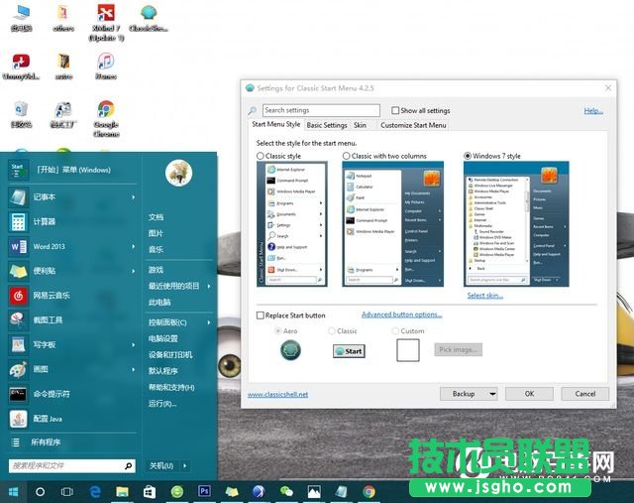Viewport: 634px width, 503px height.
Task: Open the Help... link
Action: click(593, 111)
